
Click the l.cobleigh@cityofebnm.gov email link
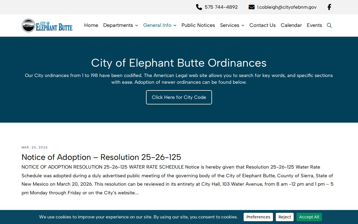pos(287,7)
